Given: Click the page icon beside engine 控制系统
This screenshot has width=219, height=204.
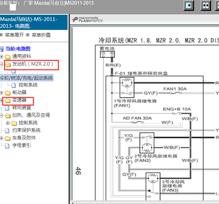Looking at the screenshot, I should [x=13, y=85].
